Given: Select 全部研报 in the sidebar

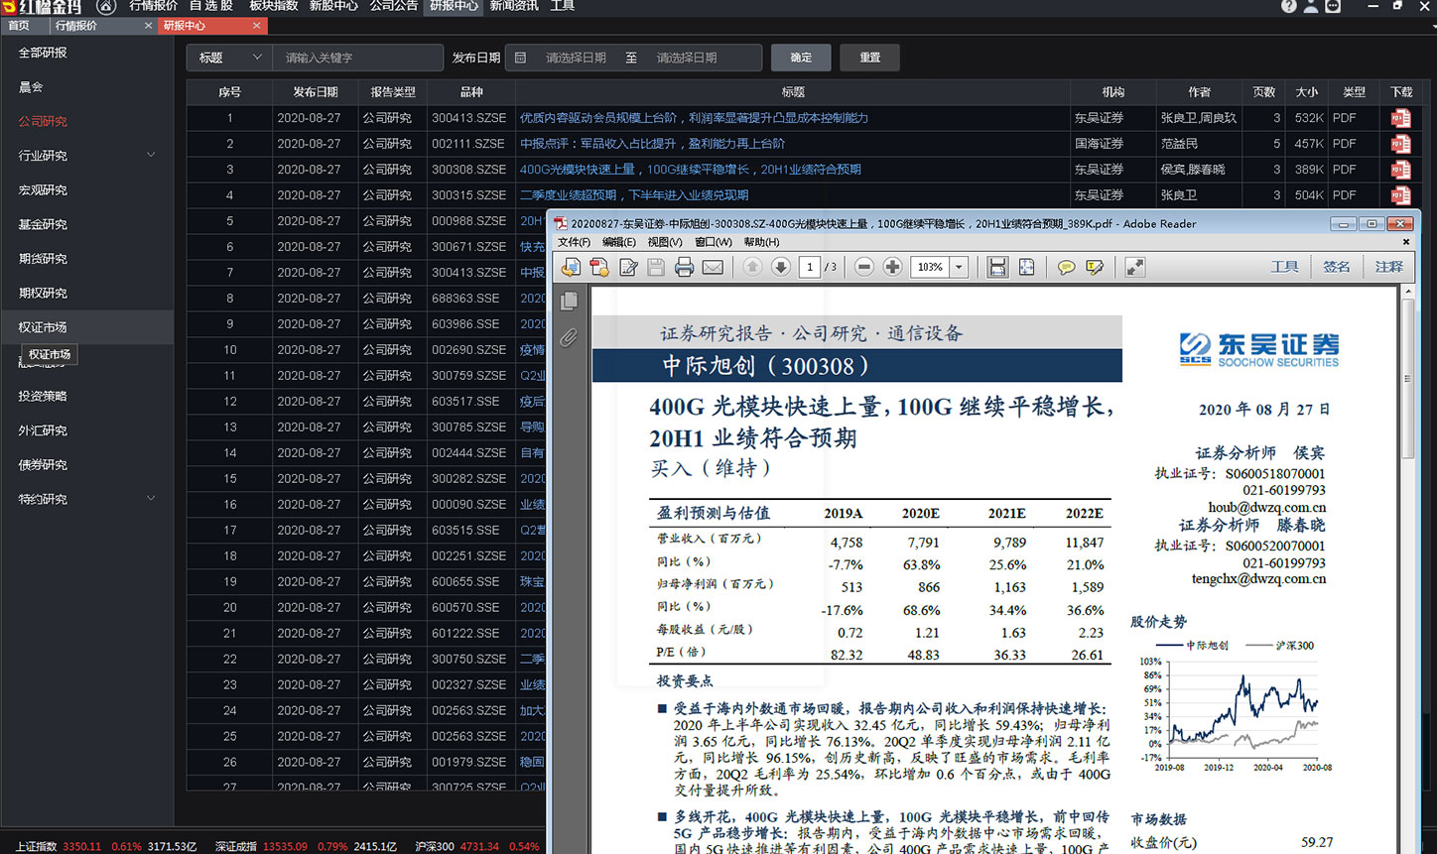Looking at the screenshot, I should click(43, 53).
